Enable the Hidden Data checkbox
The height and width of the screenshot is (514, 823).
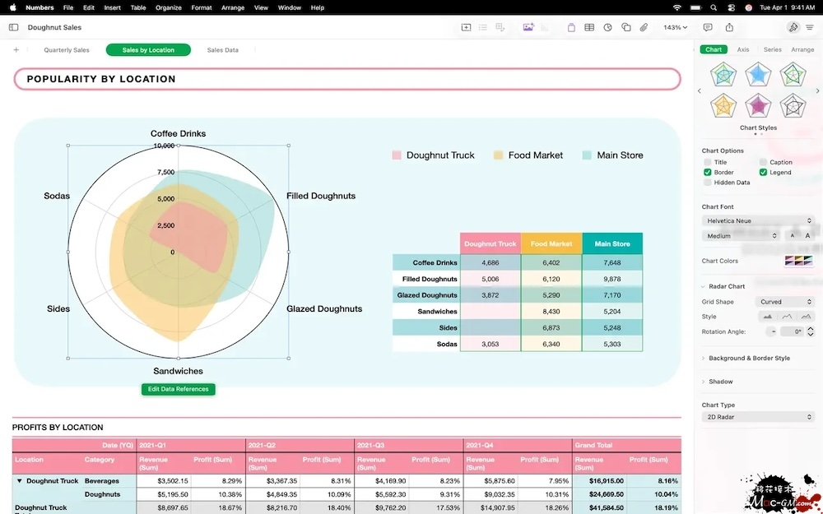[x=708, y=183]
